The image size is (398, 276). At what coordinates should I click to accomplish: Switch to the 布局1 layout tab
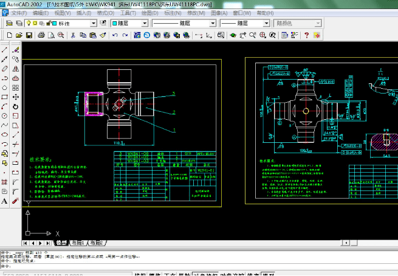pyautogui.click(x=78, y=243)
